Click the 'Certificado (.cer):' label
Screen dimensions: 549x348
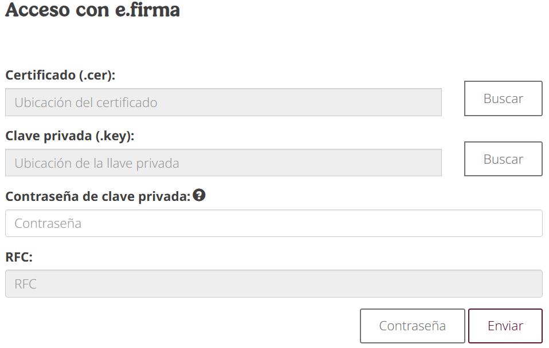coord(60,75)
